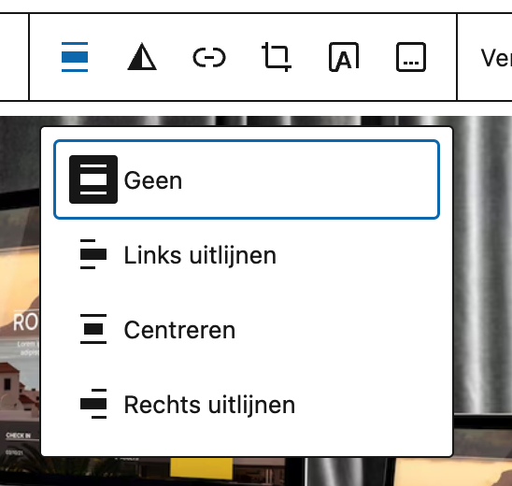Select Links uitlijnen menu entry
The width and height of the screenshot is (512, 486).
[x=247, y=254]
